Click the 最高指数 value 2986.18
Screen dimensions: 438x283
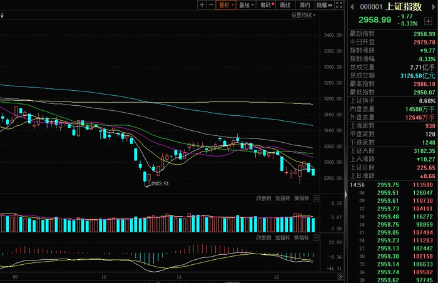coord(424,84)
